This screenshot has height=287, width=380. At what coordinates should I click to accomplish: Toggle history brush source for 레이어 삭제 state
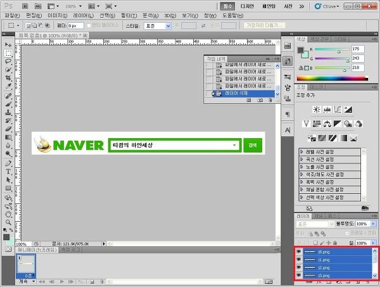tap(208, 93)
